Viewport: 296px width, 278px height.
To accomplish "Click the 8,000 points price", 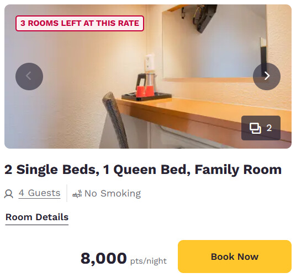I will pos(103,258).
